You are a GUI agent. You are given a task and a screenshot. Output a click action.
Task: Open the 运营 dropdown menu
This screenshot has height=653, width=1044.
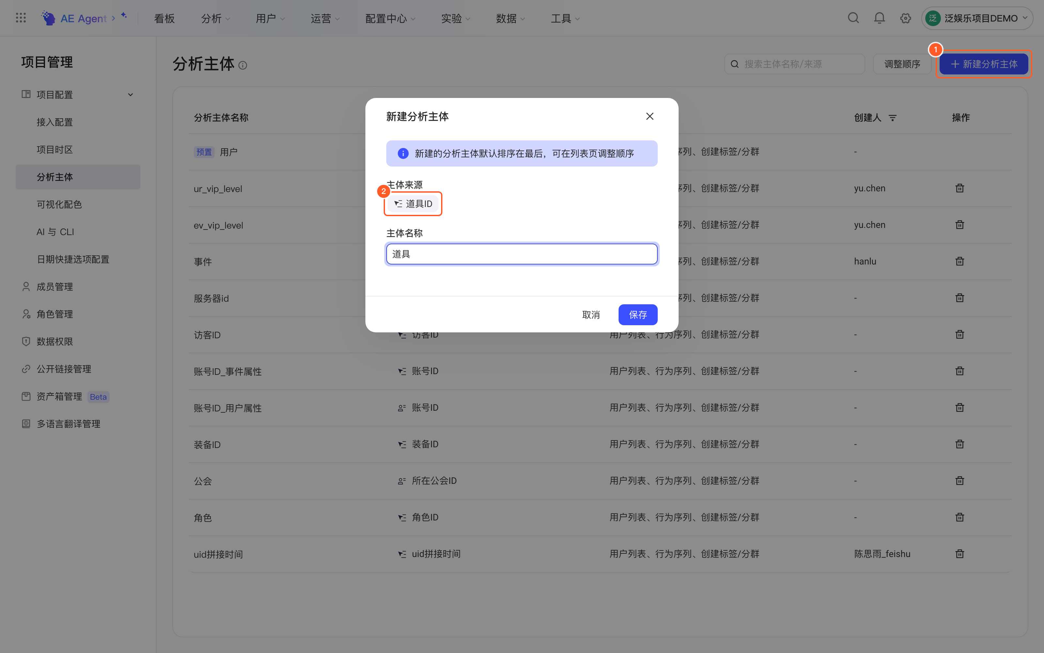pyautogui.click(x=325, y=19)
